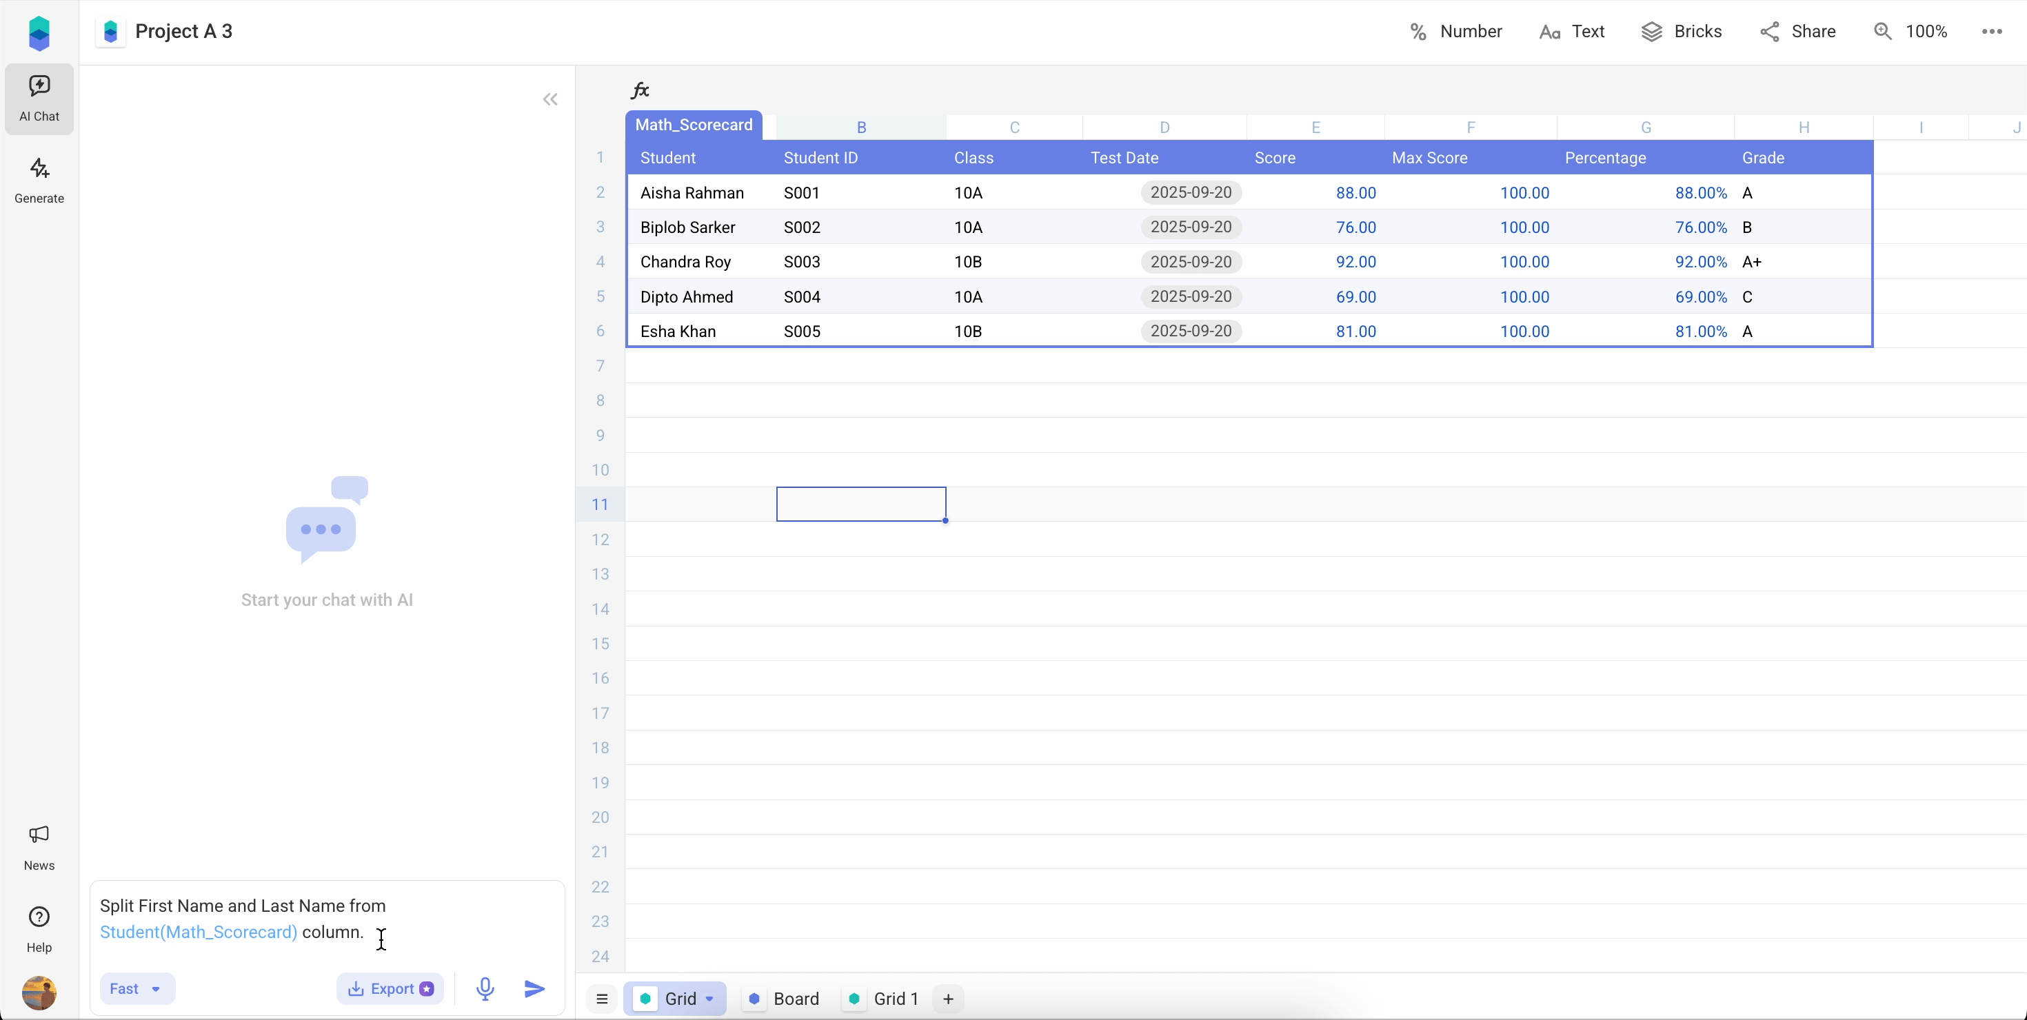Click the microphone voice input icon
The width and height of the screenshot is (2027, 1020).
(485, 988)
